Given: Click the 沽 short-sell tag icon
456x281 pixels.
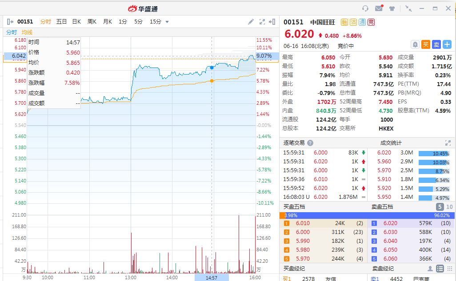Looking at the screenshot, I should tap(353, 22).
